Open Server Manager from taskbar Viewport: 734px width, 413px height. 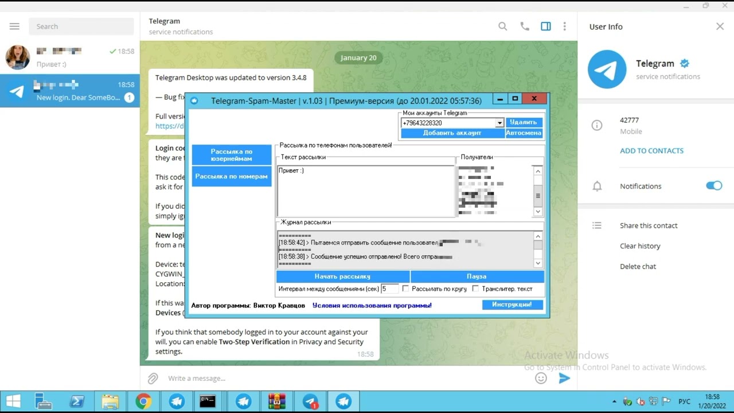44,402
